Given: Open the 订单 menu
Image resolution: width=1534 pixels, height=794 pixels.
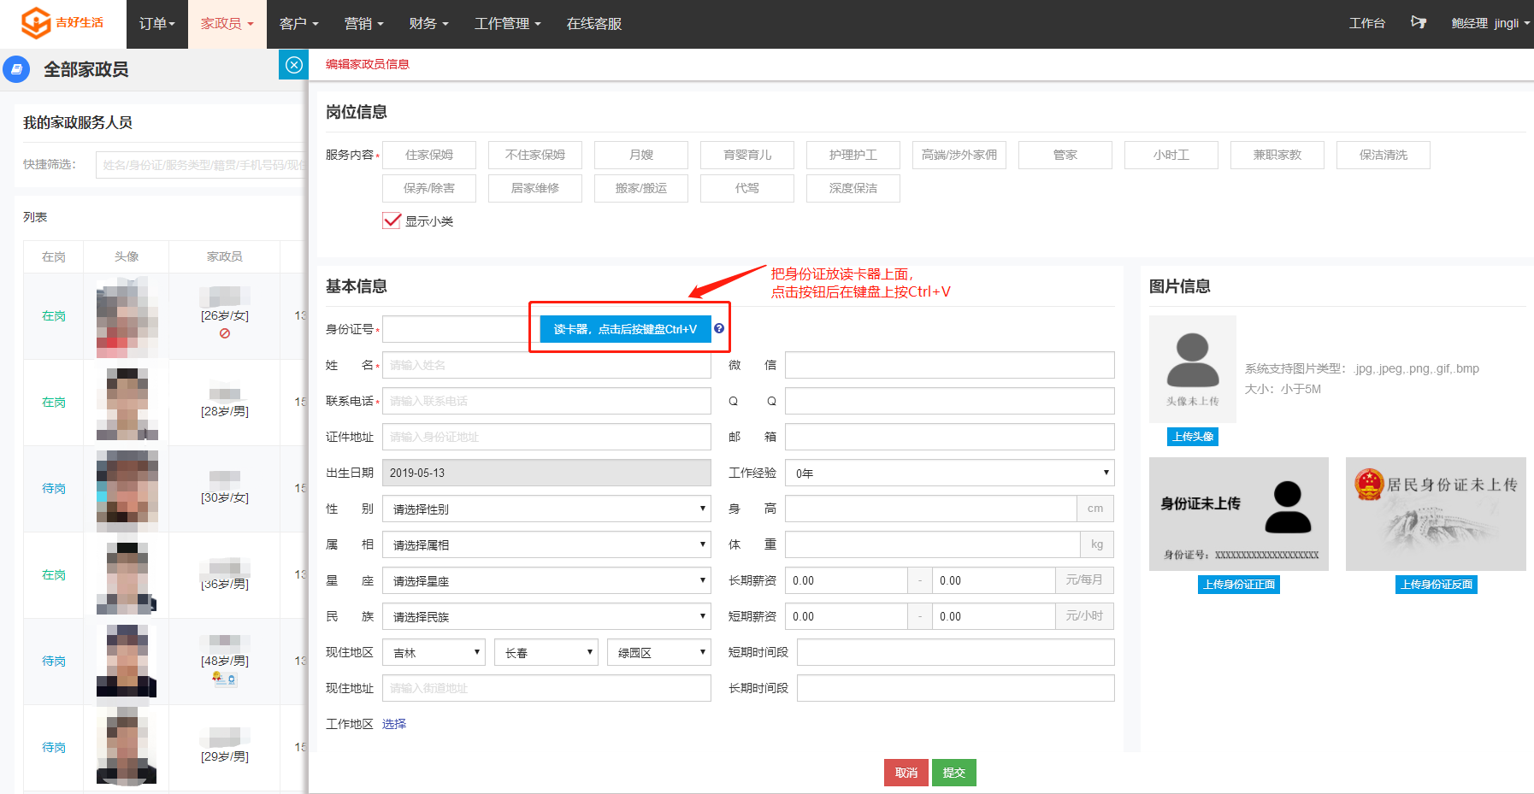Looking at the screenshot, I should tap(157, 24).
